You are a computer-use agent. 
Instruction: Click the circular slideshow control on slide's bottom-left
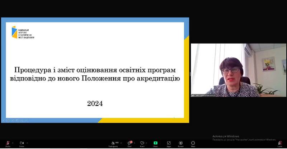8,120
